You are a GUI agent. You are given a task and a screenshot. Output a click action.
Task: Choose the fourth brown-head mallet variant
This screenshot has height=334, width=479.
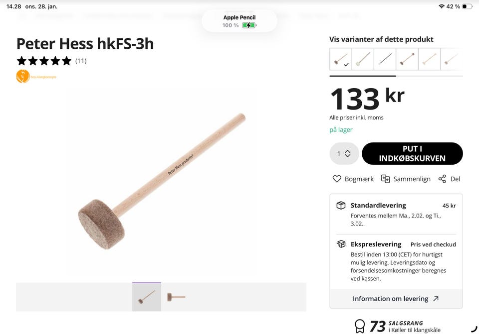[407, 59]
